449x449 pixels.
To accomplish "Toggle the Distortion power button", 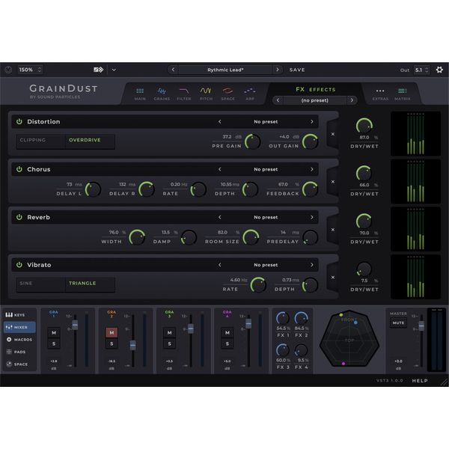I will tap(19, 121).
